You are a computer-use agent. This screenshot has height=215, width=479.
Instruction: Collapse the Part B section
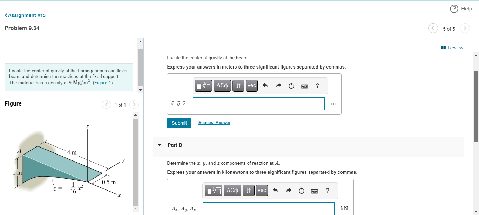coord(160,145)
